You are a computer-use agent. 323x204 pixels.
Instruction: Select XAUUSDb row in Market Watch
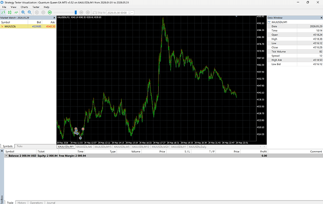point(28,26)
